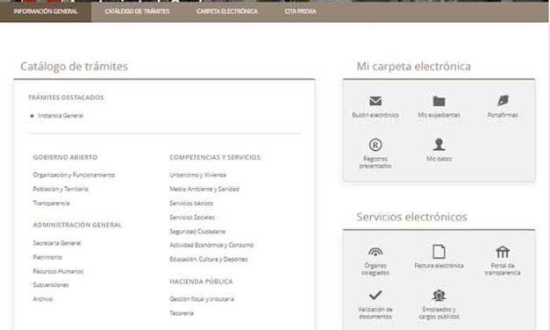Click the Mi carpeta electrónica title
This screenshot has height=330, width=550.
[414, 67]
